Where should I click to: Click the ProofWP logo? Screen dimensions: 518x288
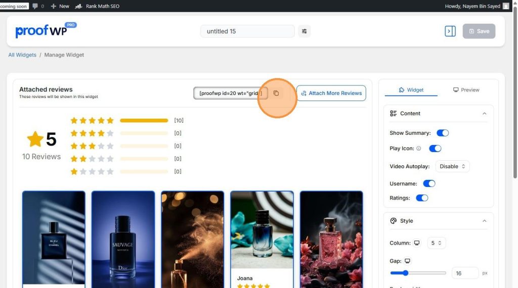46,31
